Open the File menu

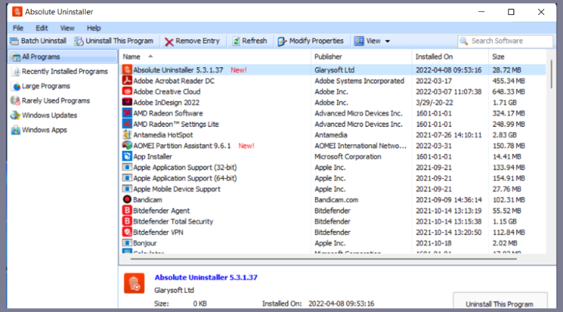[x=18, y=28]
